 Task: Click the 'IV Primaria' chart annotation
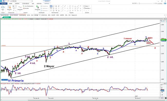pyautogui.click(x=16, y=80)
